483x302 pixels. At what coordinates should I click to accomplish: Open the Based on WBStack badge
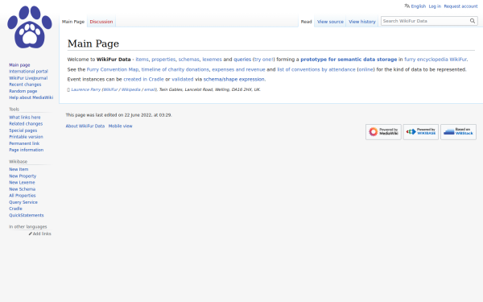pos(458,132)
